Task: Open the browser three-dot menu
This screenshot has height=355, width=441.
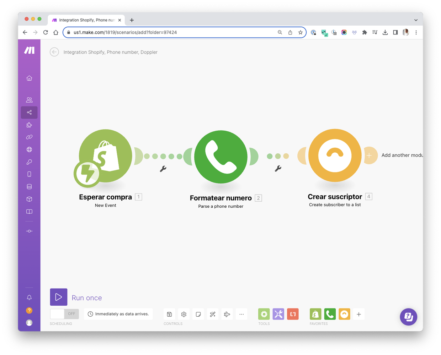Action: click(x=416, y=32)
